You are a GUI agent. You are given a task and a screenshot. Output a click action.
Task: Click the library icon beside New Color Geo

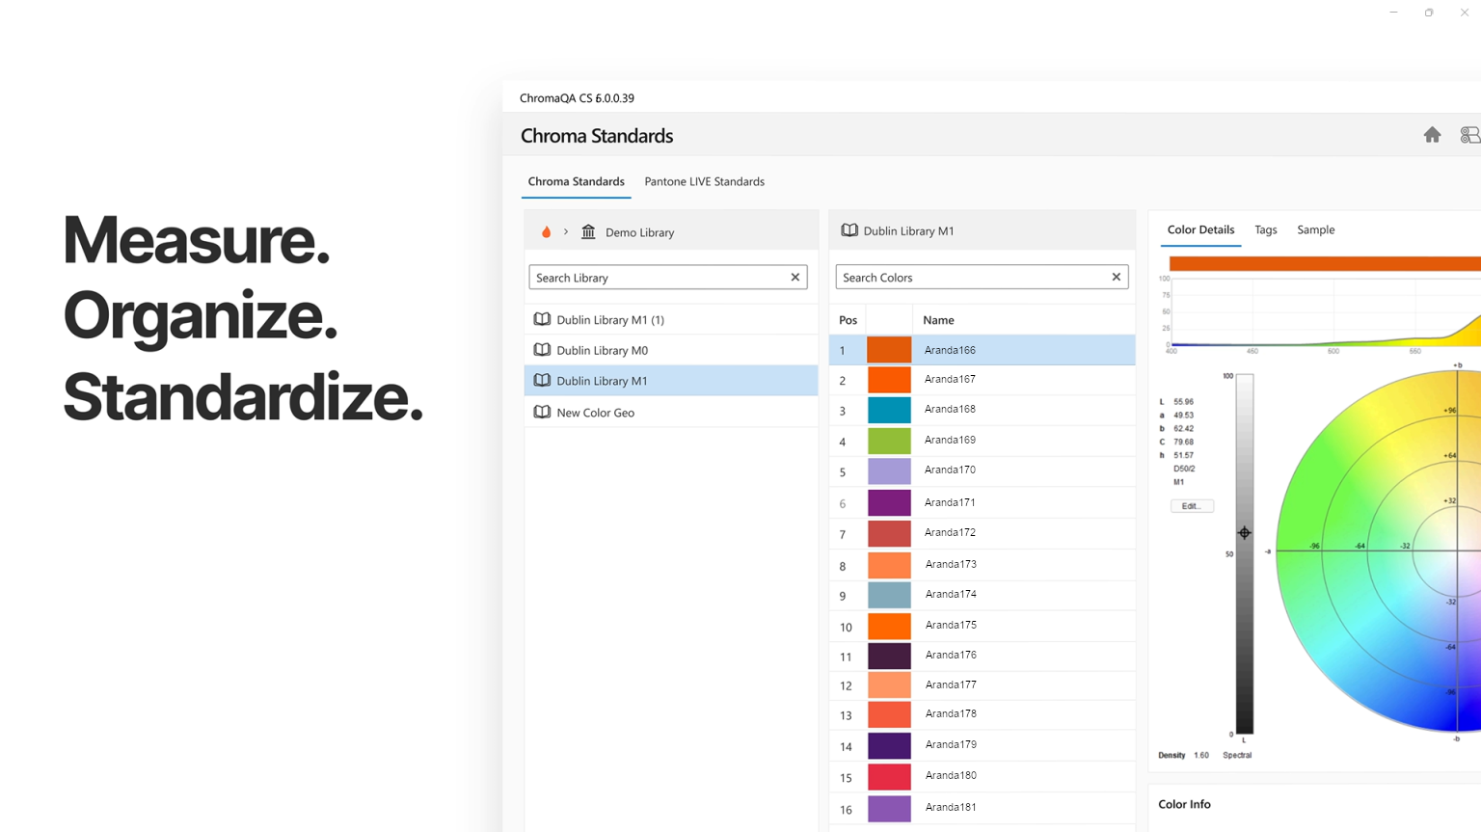click(x=542, y=412)
